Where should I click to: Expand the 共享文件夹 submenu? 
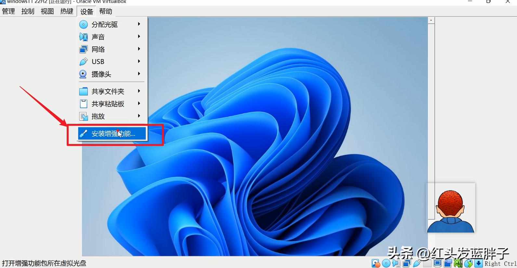[112, 91]
